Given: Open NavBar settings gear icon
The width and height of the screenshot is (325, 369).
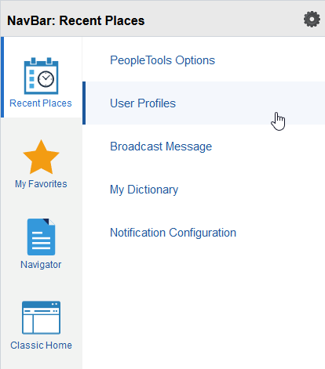Looking at the screenshot, I should point(312,19).
